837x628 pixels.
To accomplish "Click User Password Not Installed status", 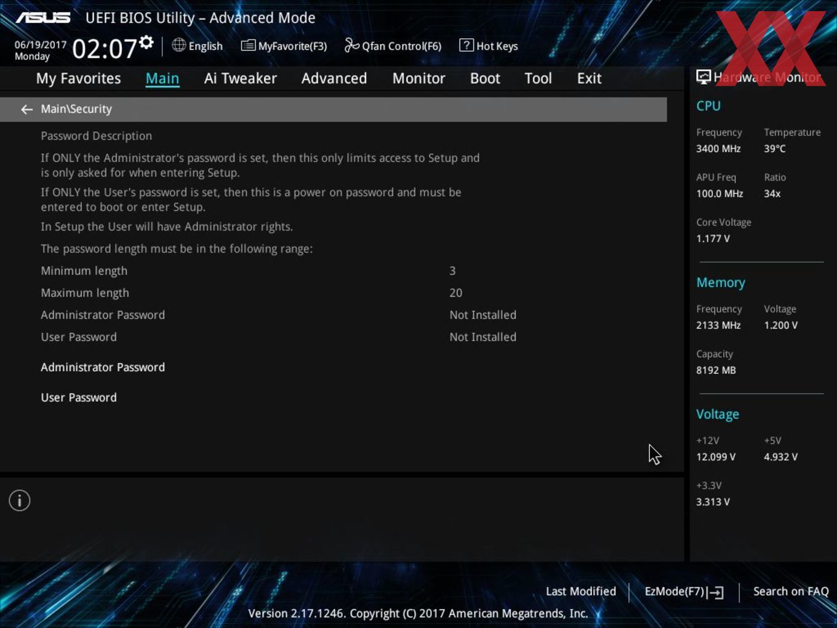I will pyautogui.click(x=483, y=337).
